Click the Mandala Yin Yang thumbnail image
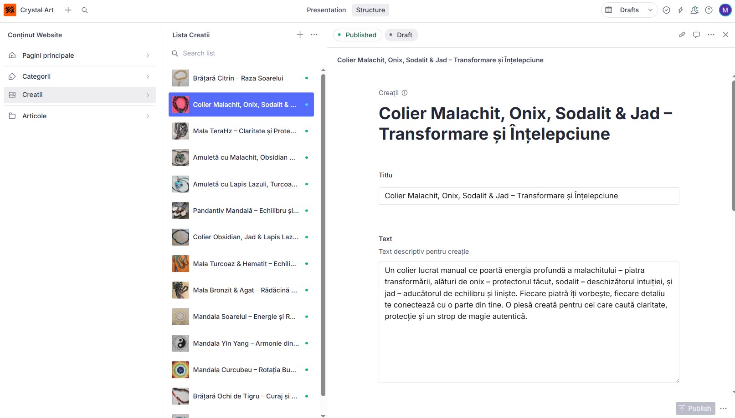 click(x=180, y=343)
